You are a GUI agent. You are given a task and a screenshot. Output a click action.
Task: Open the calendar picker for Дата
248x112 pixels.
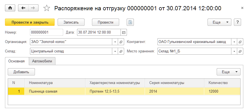124,32
